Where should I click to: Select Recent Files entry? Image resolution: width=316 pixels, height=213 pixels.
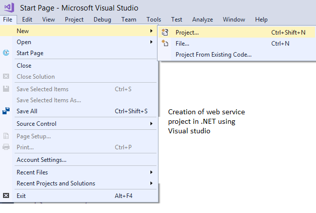pos(78,172)
